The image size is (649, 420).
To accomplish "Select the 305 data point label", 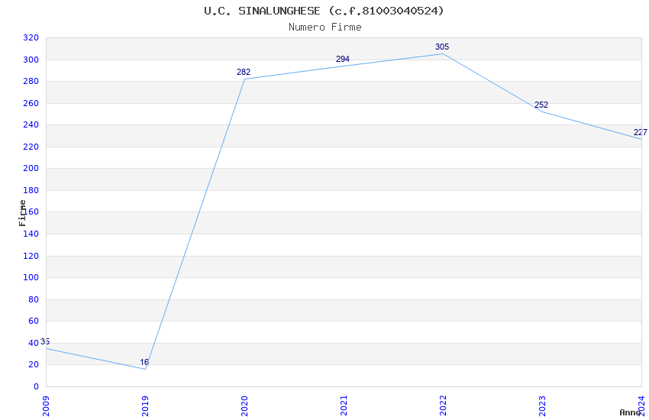I will (442, 47).
